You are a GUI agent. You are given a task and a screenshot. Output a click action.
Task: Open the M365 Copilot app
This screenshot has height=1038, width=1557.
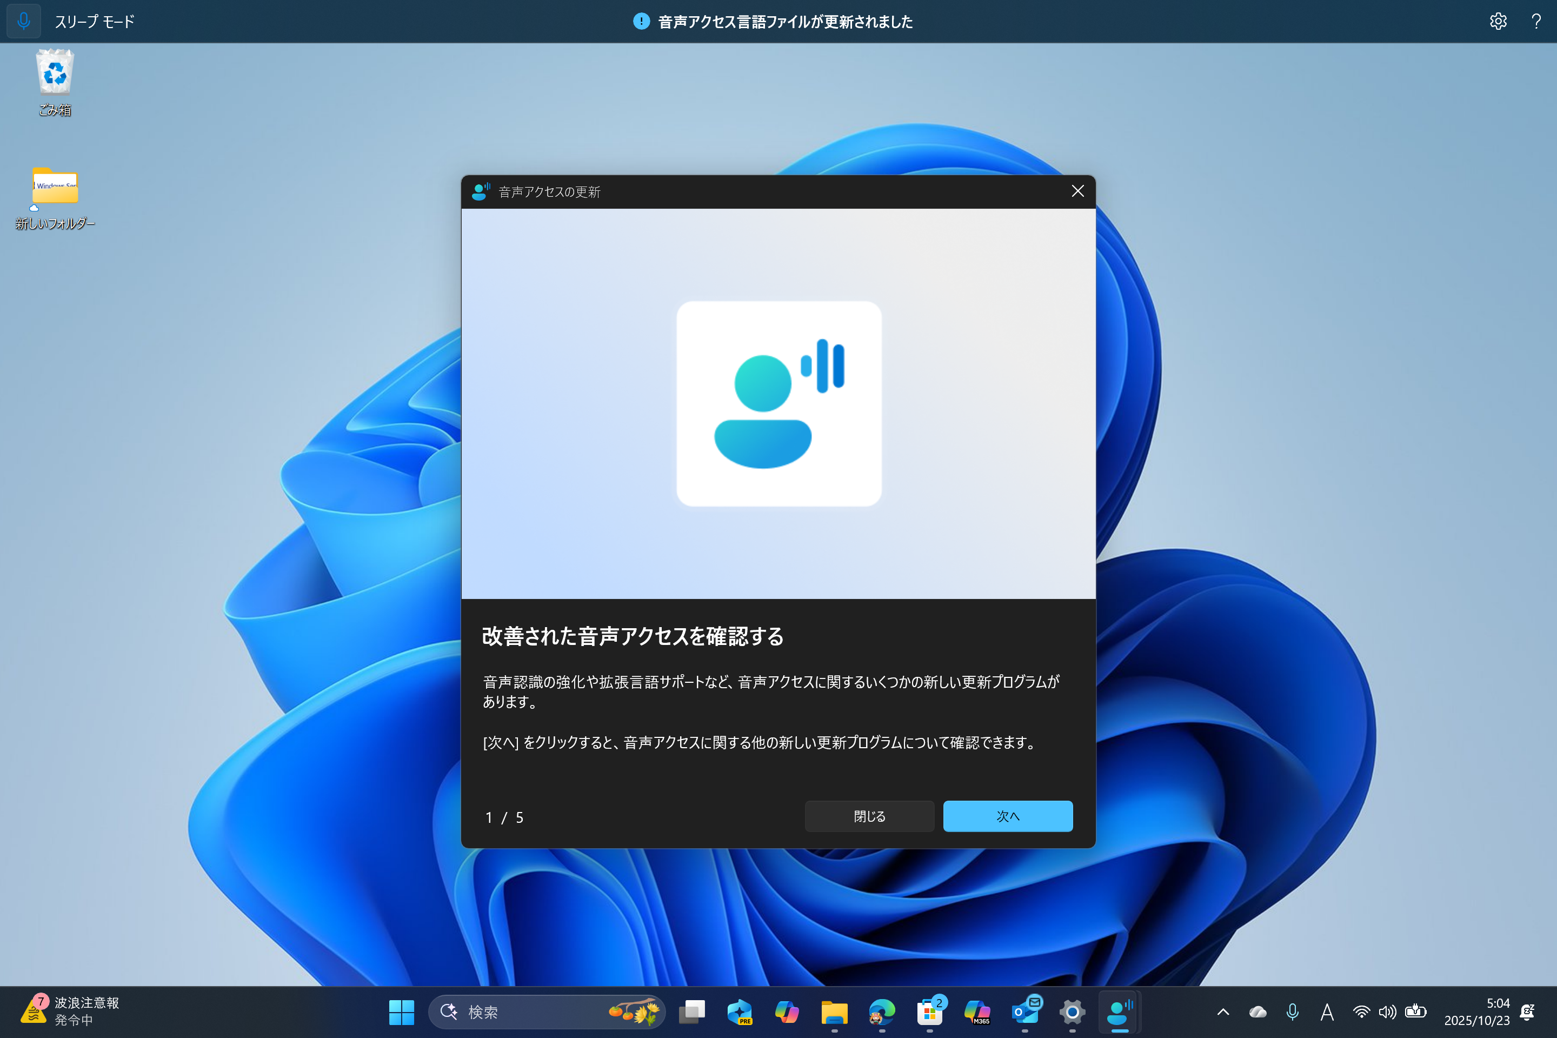tap(979, 1012)
